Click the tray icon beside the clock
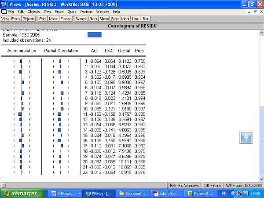 click(x=246, y=193)
